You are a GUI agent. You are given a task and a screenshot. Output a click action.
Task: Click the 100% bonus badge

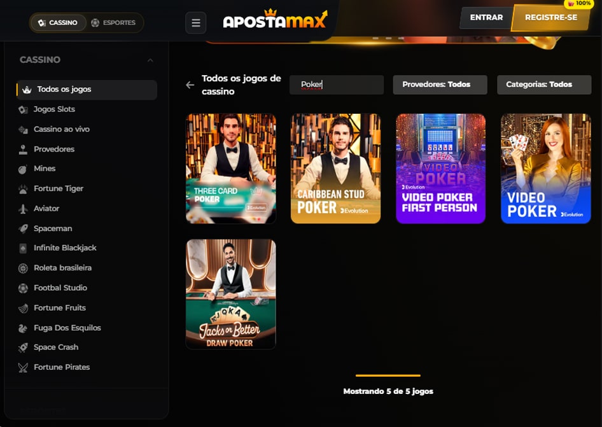click(579, 3)
